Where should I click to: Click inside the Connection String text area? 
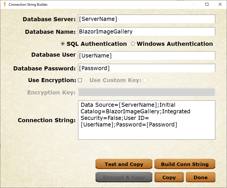coord(146,120)
